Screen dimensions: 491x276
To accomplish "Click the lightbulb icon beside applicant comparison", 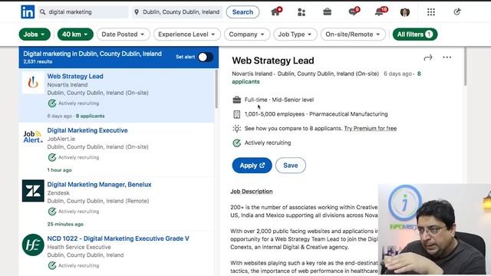I will (237, 128).
